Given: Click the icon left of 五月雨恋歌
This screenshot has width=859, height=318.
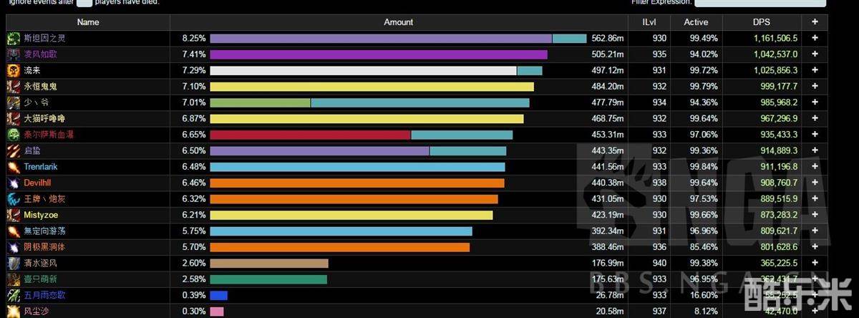Looking at the screenshot, I should (x=14, y=295).
